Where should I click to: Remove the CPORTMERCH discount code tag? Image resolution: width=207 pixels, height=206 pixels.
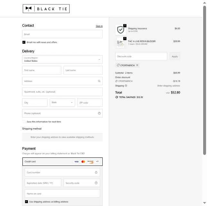tap(137, 65)
